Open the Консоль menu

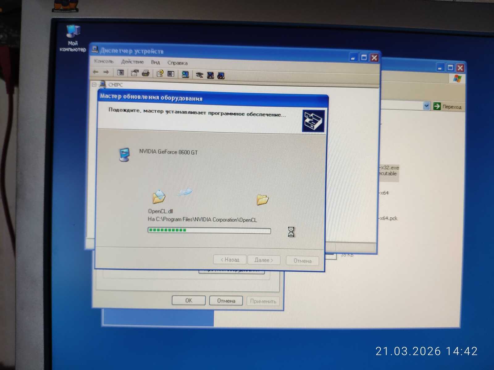point(104,61)
